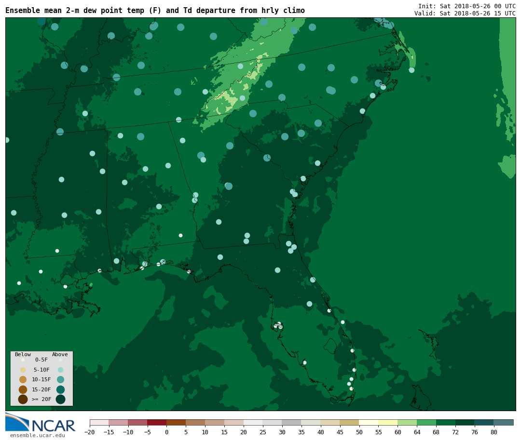Select the green 68 to 72 colorbar swatch
The height and width of the screenshot is (441, 521).
coord(446,422)
